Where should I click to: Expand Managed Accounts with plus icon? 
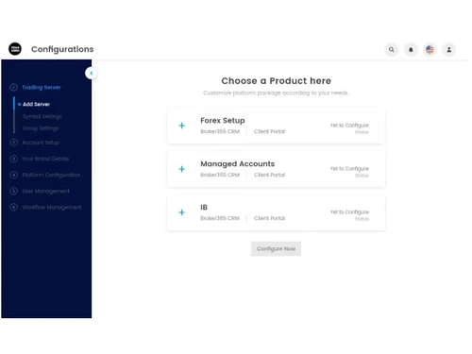click(x=181, y=169)
